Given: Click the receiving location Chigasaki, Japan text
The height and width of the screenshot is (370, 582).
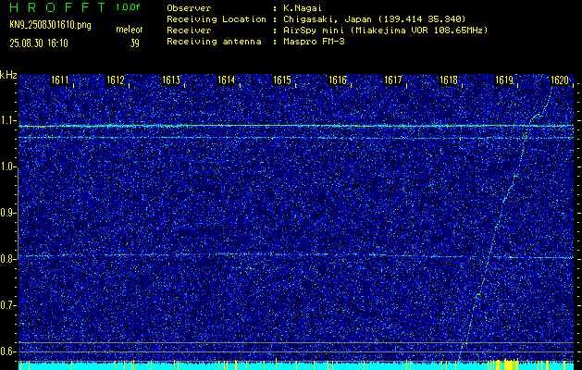Looking at the screenshot, I should pyautogui.click(x=374, y=19).
